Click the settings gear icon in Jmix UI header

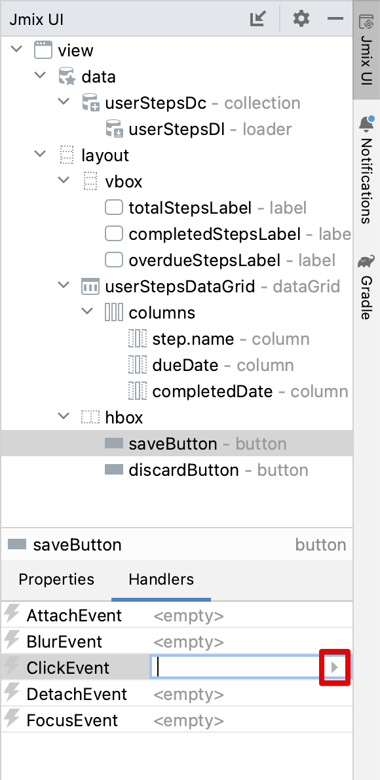[301, 20]
